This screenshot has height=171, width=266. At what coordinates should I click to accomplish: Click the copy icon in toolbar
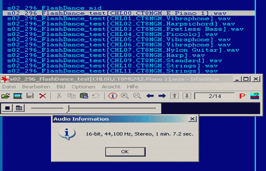tap(71, 96)
